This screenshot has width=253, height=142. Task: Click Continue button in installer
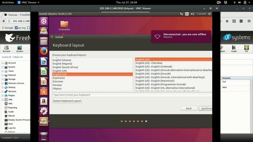206,108
